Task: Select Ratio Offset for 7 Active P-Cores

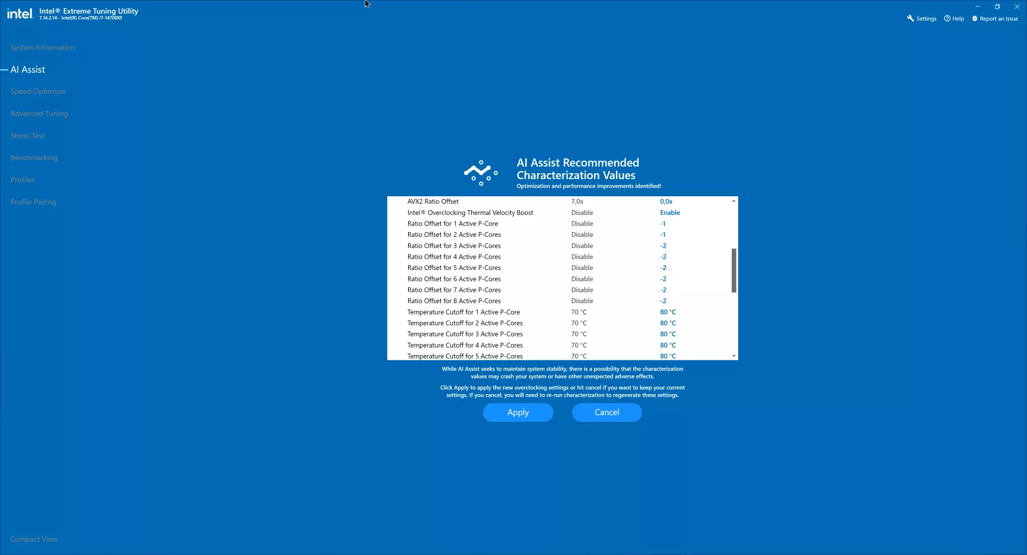Action: 559,290
